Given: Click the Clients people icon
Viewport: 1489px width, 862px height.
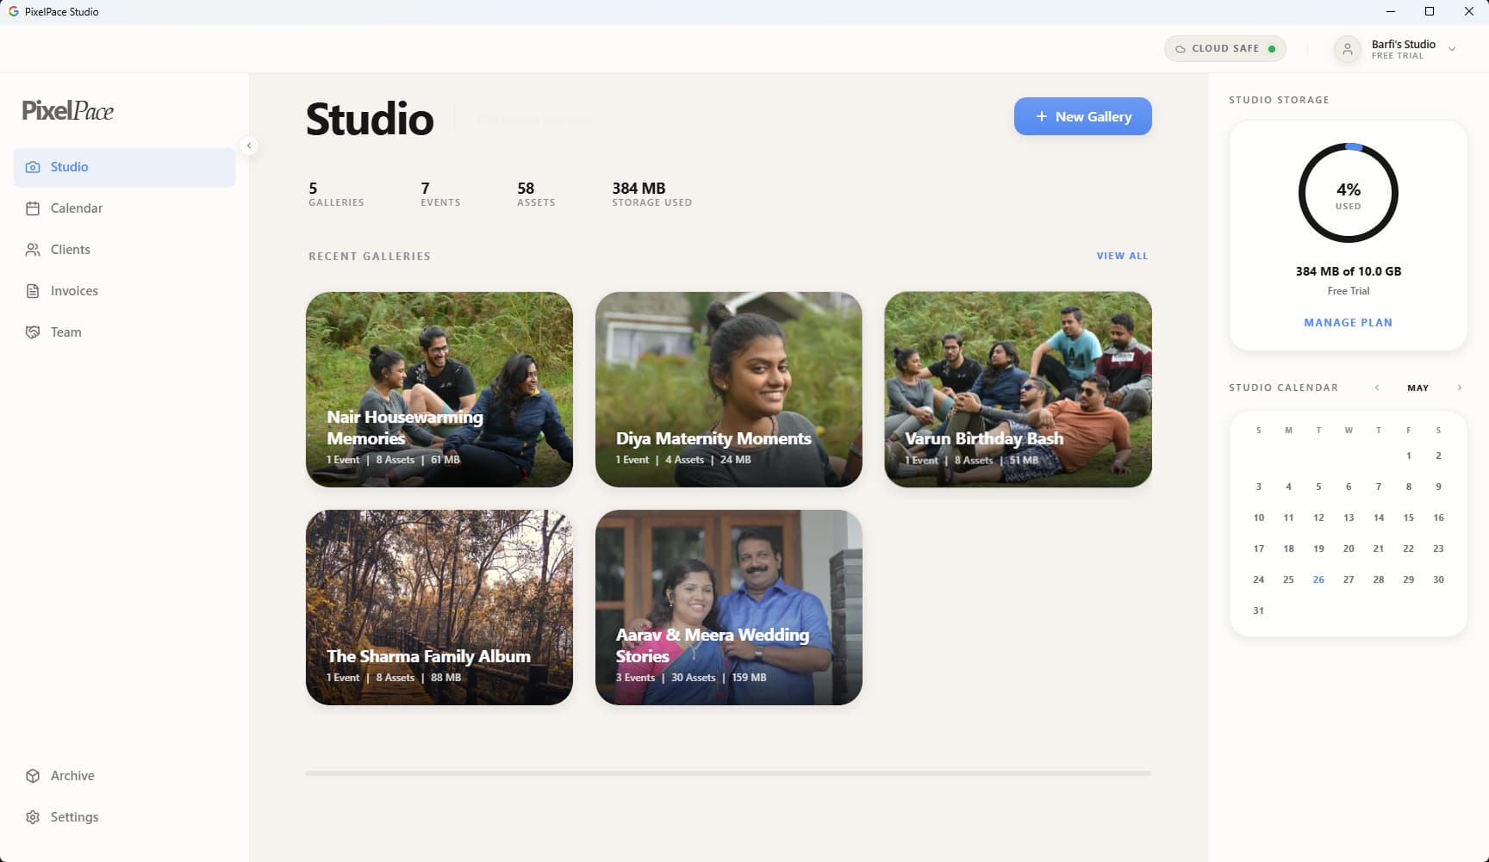Looking at the screenshot, I should pos(33,250).
